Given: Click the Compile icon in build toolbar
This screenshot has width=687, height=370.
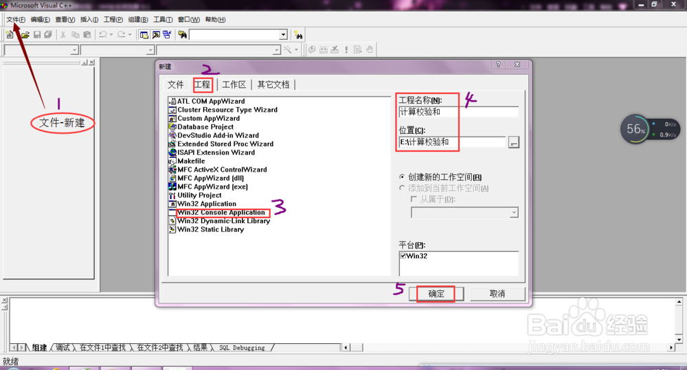Looking at the screenshot, I should [312, 49].
